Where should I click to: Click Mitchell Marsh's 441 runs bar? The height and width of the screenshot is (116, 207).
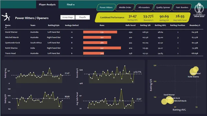pyautogui.click(x=97, y=37)
